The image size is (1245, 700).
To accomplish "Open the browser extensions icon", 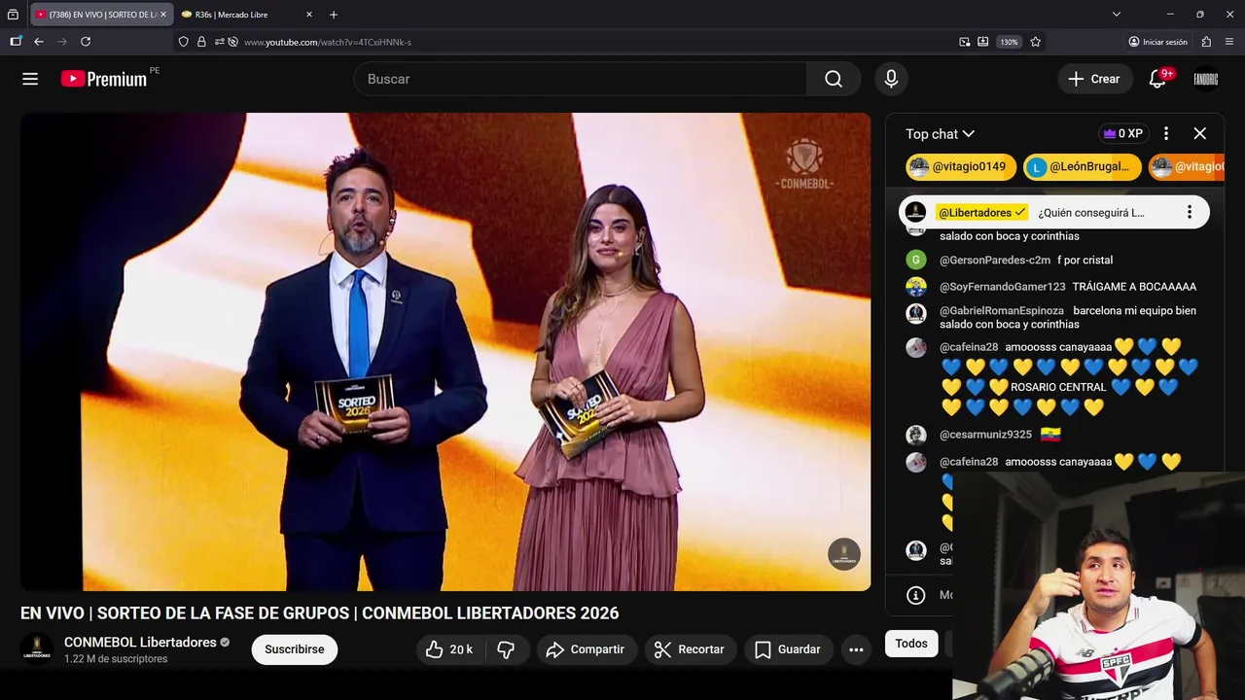I will [1206, 42].
